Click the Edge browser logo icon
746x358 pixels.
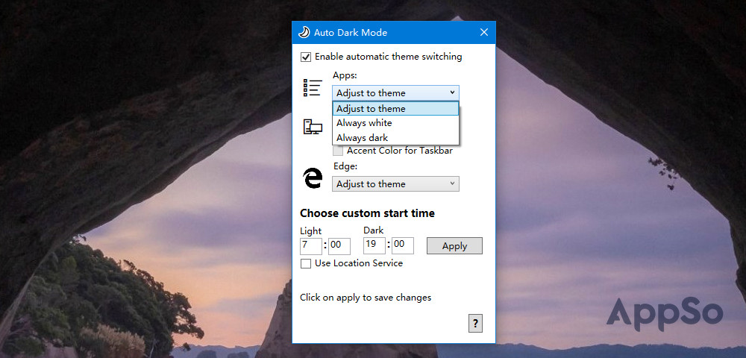[313, 178]
